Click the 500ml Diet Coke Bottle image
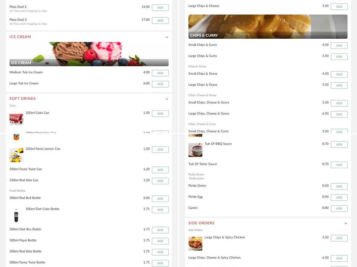Image resolution: width=357 pixels, height=267 pixels. (x=16, y=215)
